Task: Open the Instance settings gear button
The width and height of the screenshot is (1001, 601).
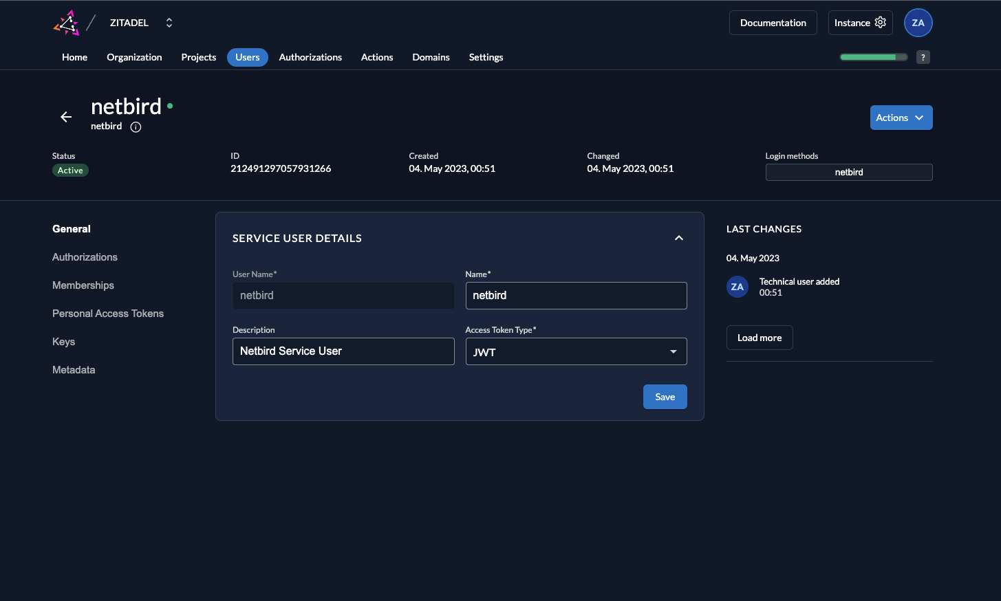Action: click(861, 23)
